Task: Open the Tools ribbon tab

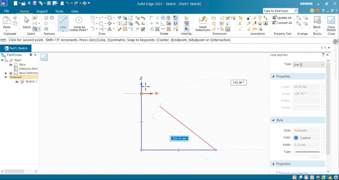Action: pyautogui.click(x=59, y=11)
